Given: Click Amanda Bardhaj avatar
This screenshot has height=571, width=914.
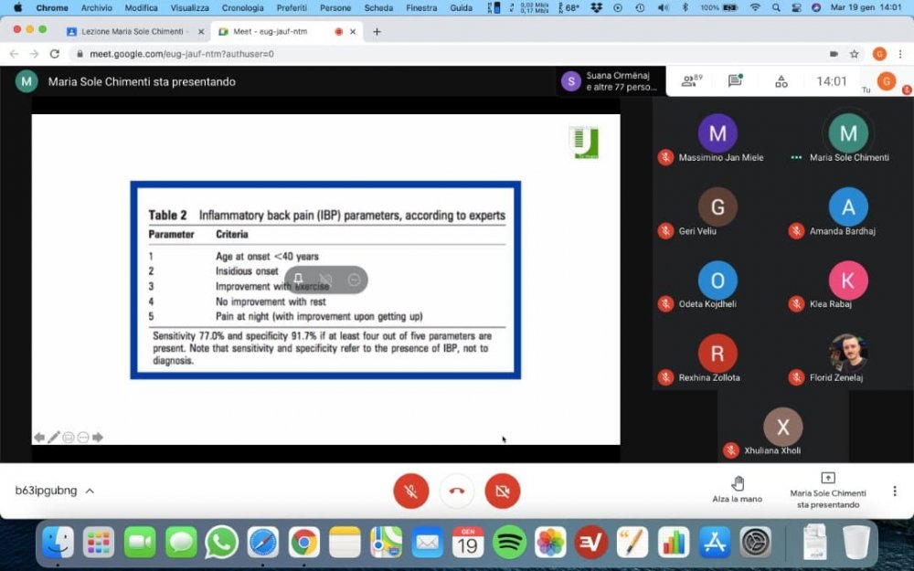Looking at the screenshot, I should click(x=848, y=206).
